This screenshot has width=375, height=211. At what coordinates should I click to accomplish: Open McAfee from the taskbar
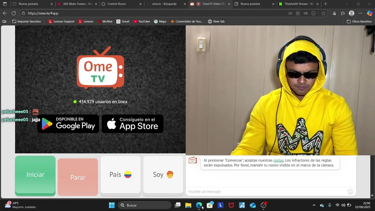click(231, 205)
